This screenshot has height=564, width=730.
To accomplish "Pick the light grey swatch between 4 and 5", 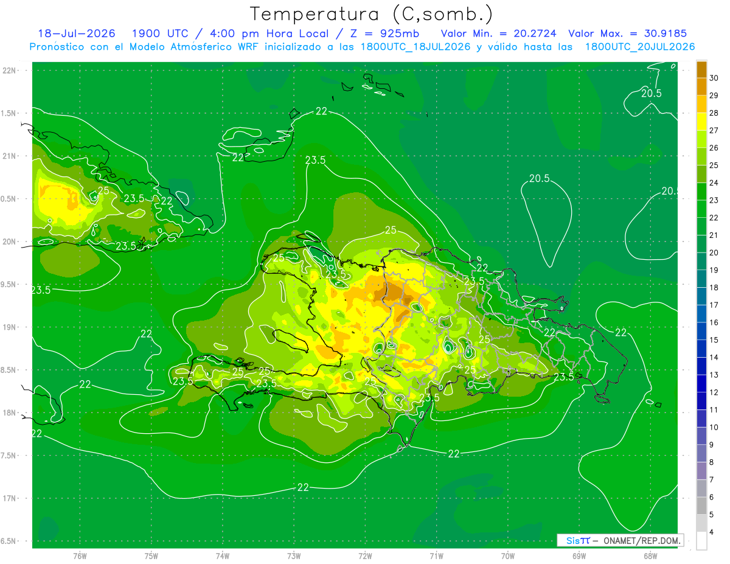I will 701,523.
